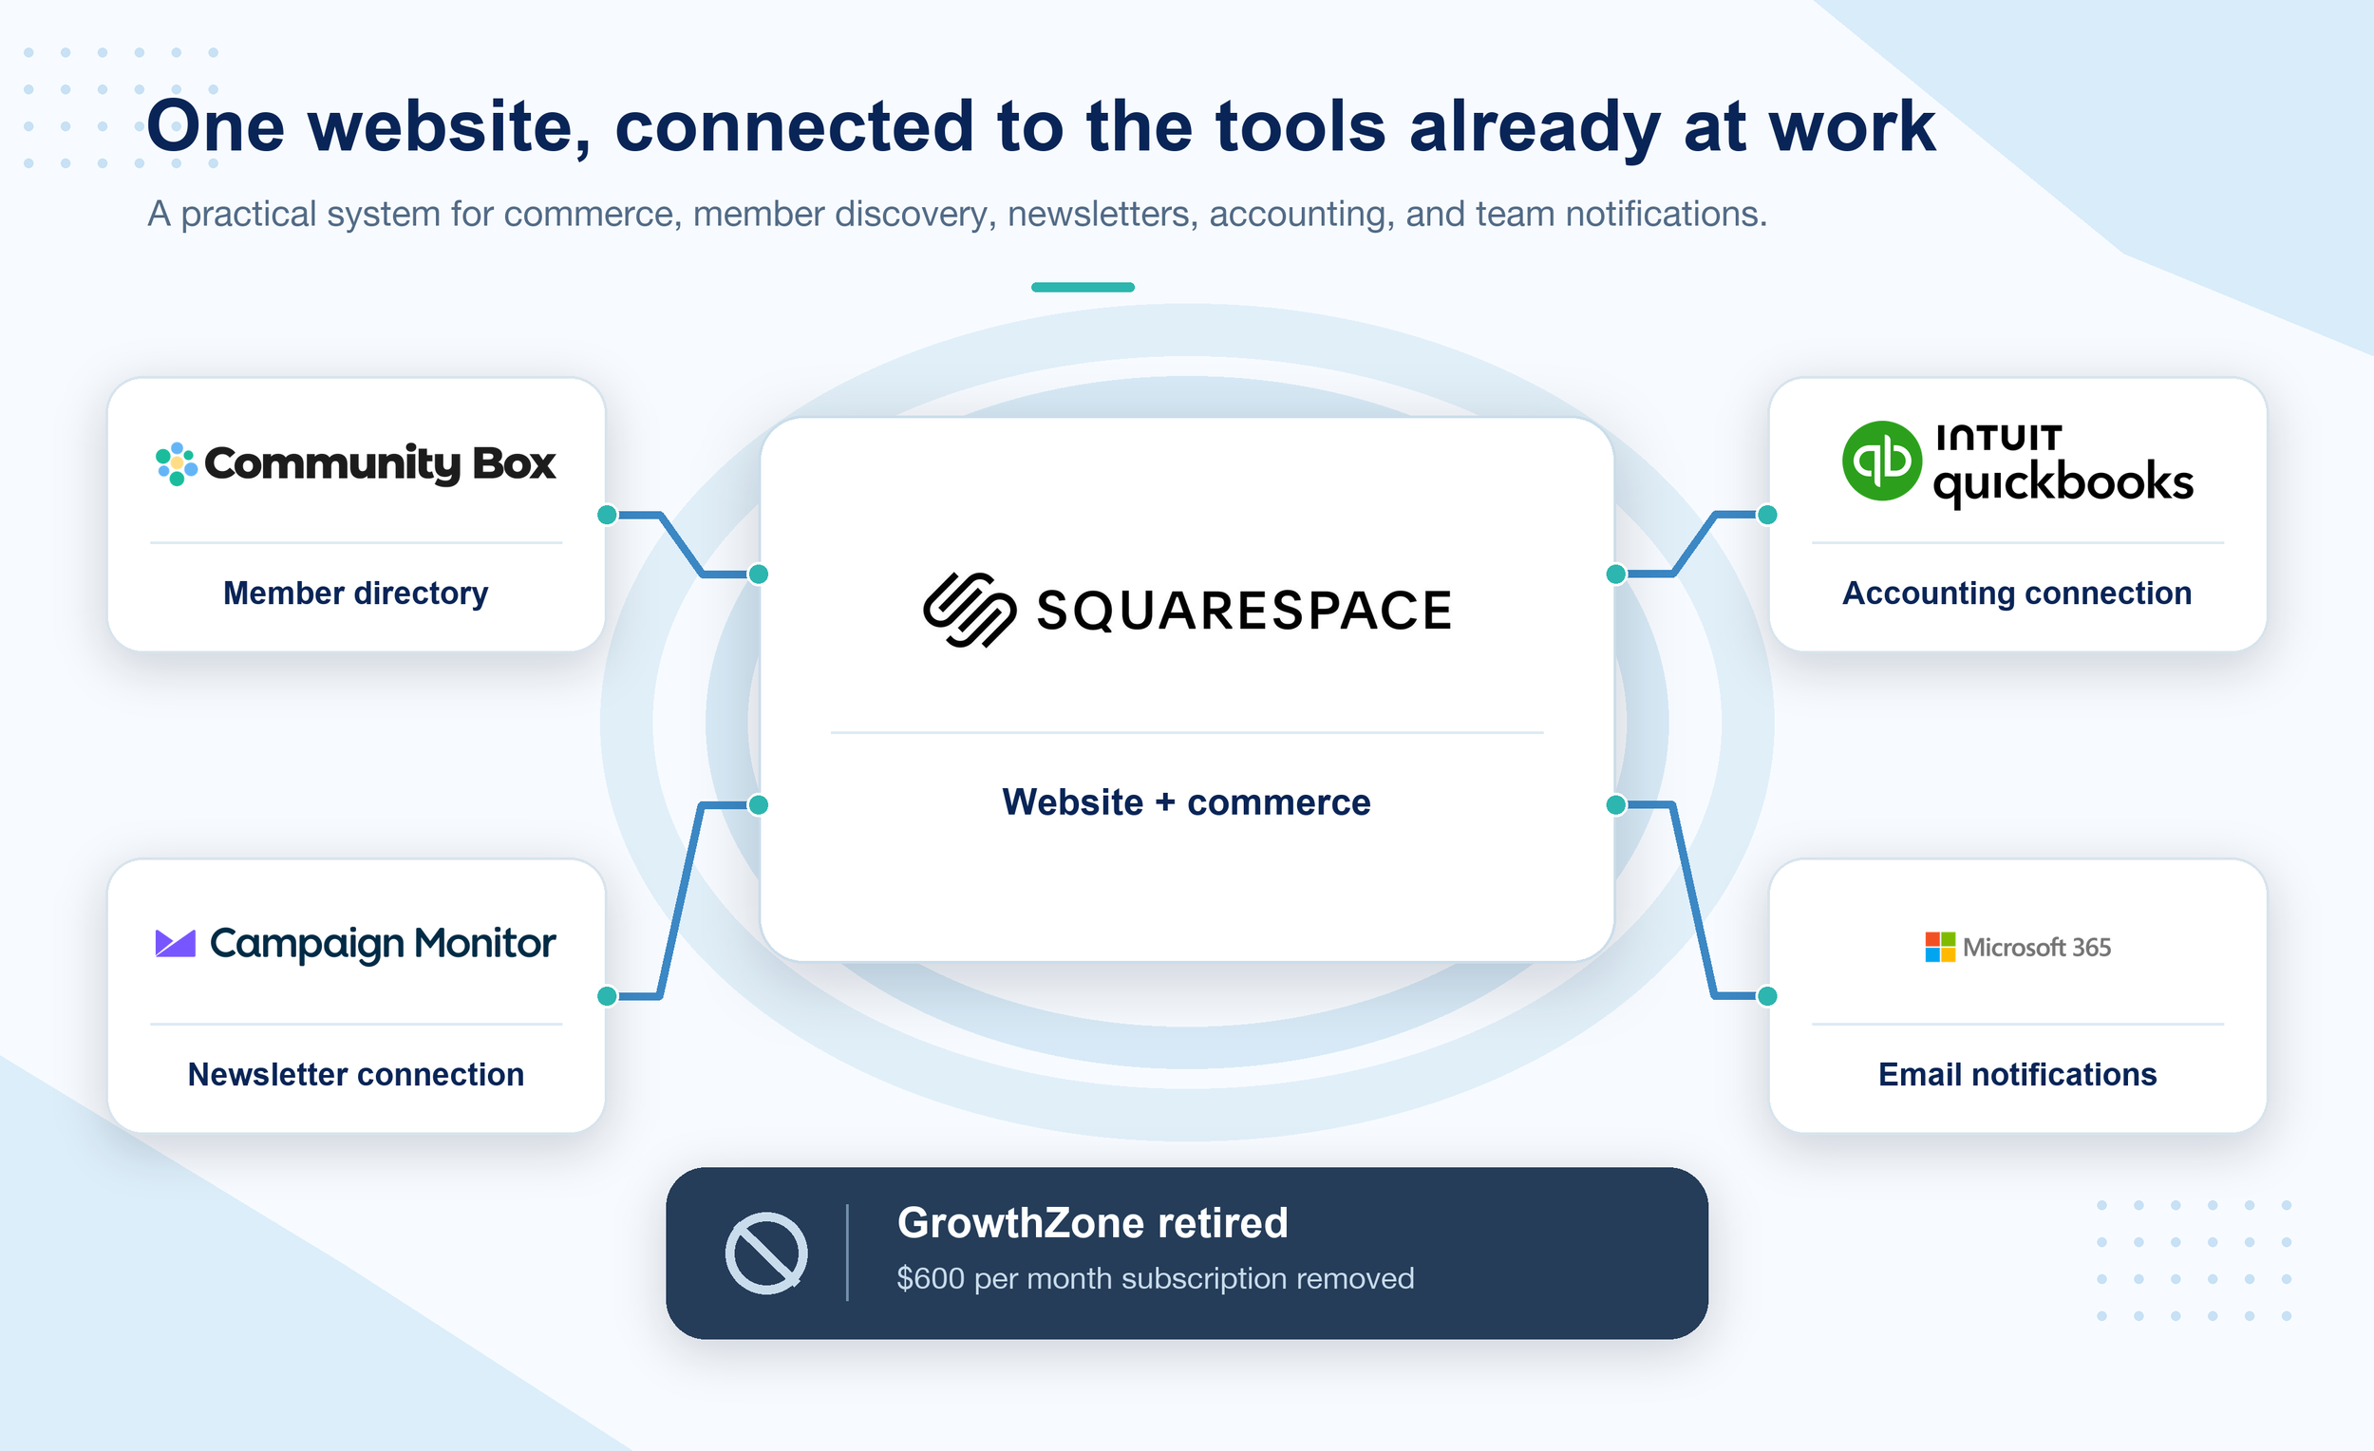
Task: Click the Squarespace logo mark
Action: [970, 610]
